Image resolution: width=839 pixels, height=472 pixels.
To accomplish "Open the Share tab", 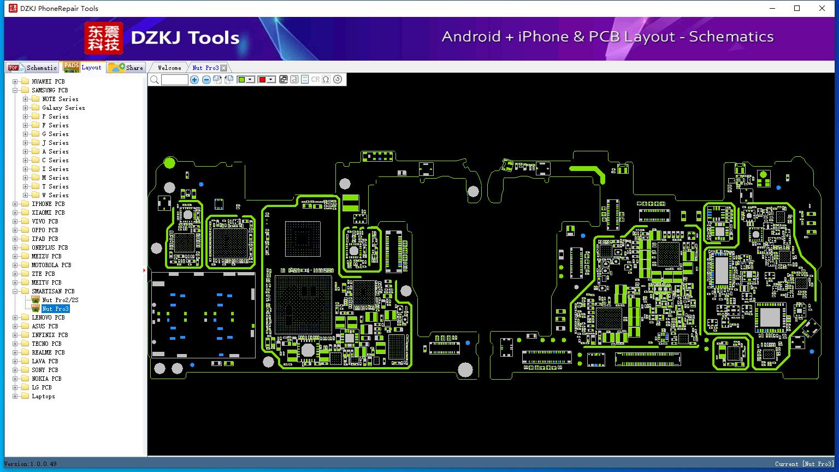I will (x=126, y=68).
